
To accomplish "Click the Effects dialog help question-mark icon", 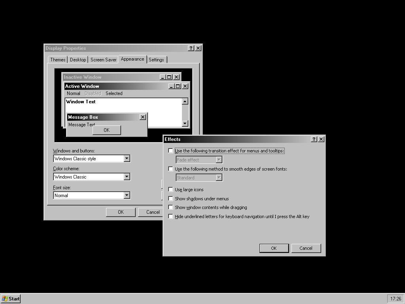I will (314, 139).
